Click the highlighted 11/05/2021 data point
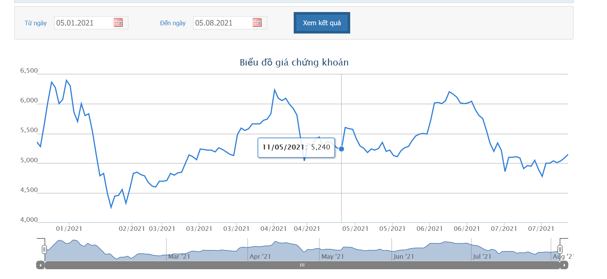Screen dimensions: 607x279 point(342,149)
